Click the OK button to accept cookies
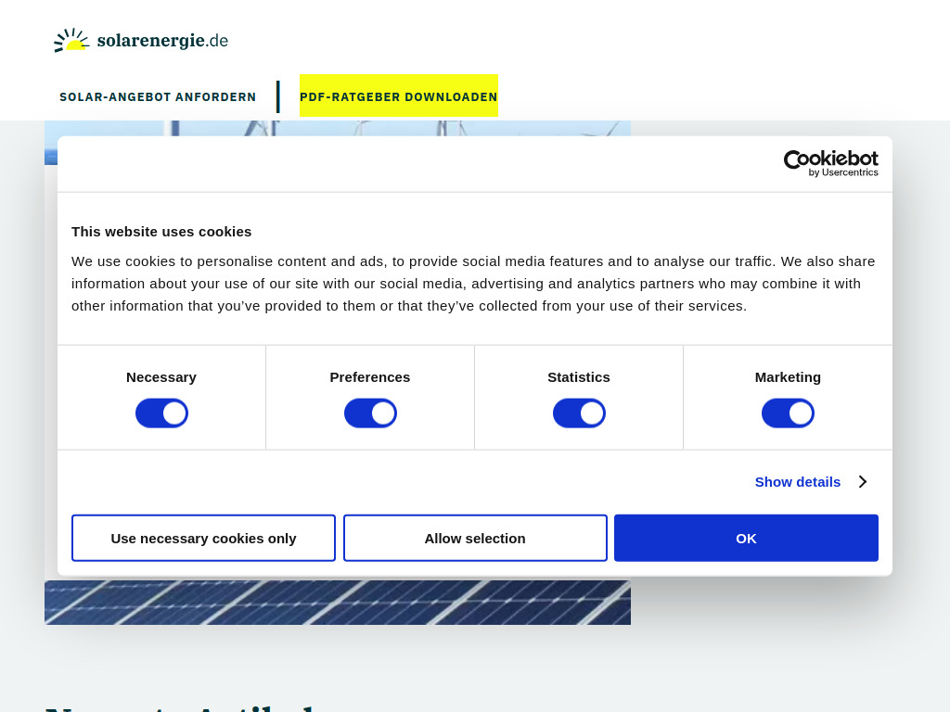This screenshot has height=712, width=950. click(745, 538)
